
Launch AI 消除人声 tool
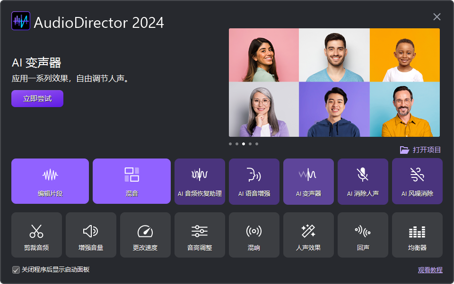[x=363, y=182]
